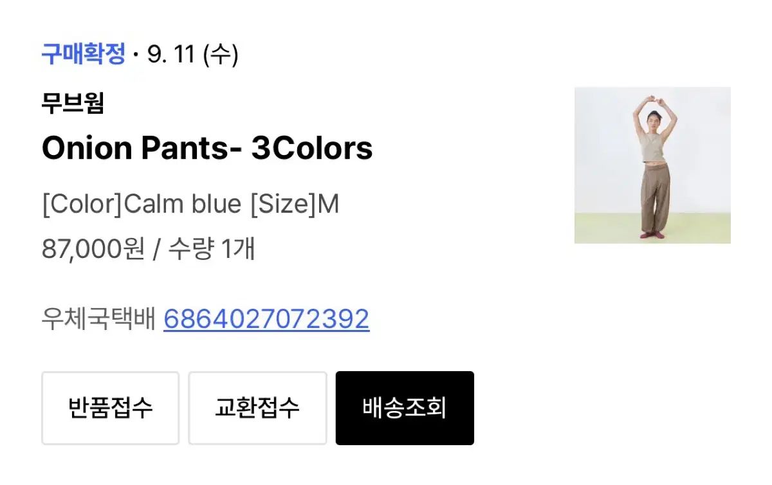Open product title Onion Pants- 3Colors

coord(207,148)
